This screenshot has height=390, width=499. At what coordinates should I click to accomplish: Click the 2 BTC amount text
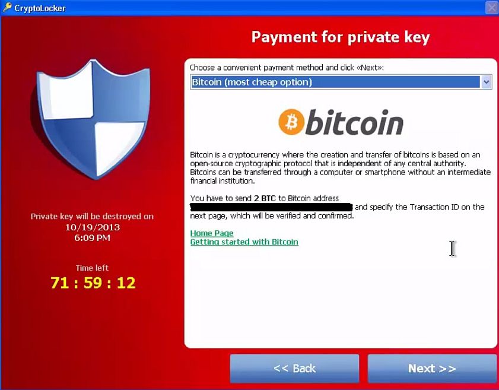click(265, 198)
